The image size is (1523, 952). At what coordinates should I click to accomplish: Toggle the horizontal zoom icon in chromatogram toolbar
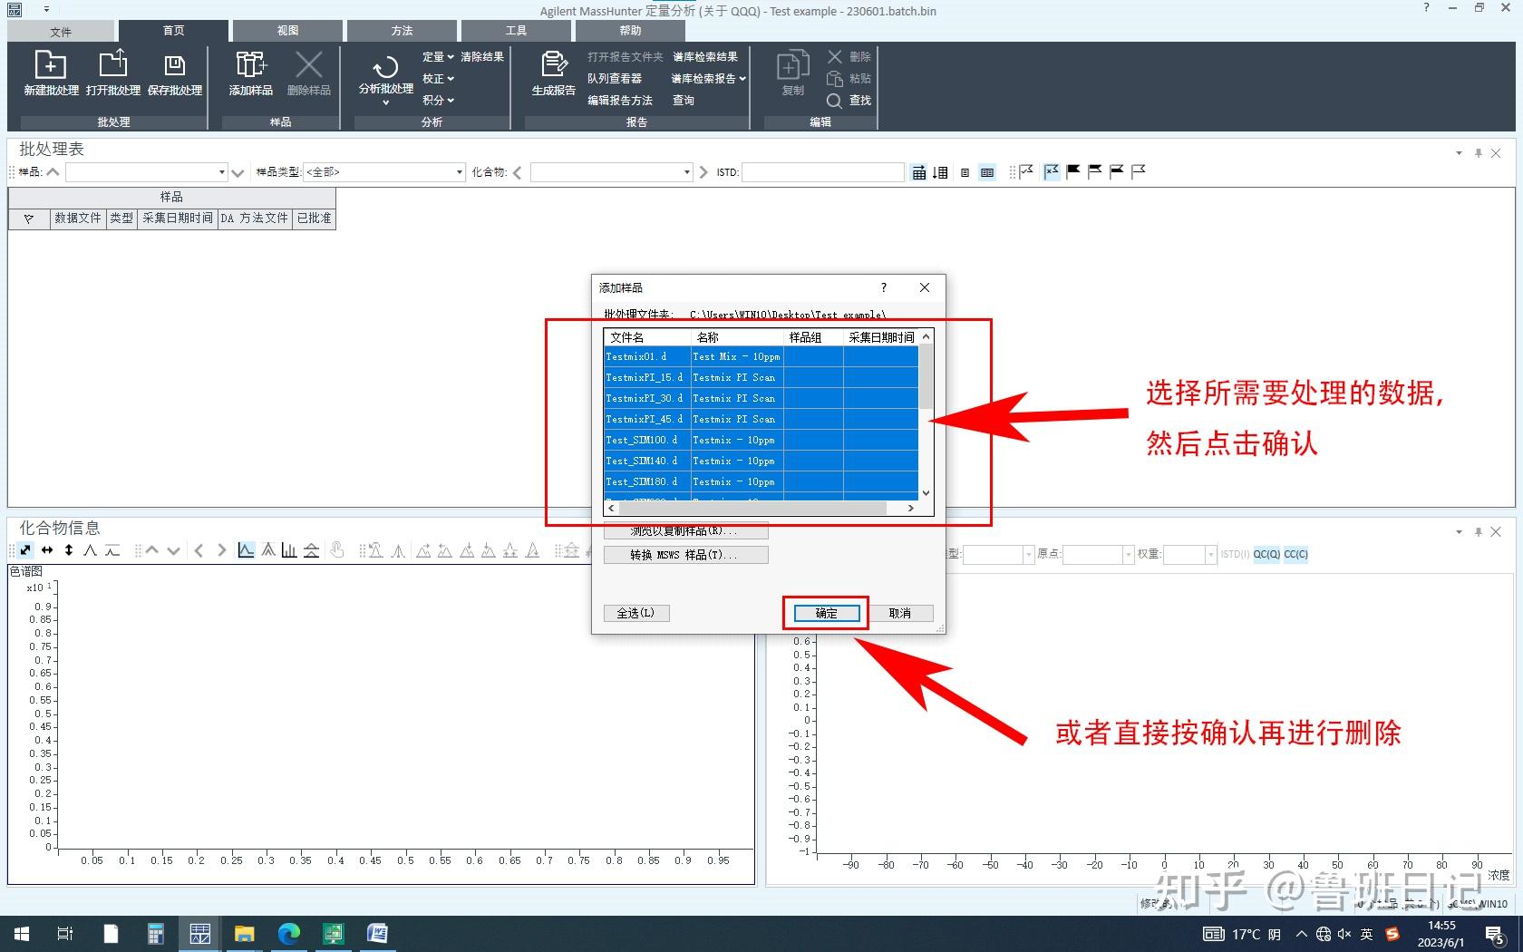pos(46,550)
